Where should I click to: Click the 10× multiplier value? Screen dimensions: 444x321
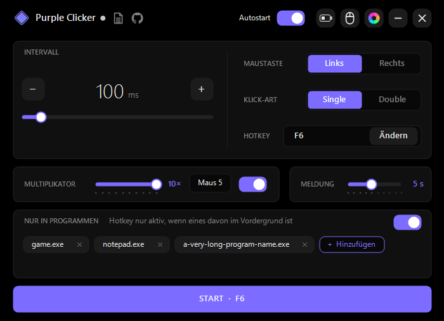[x=174, y=184]
